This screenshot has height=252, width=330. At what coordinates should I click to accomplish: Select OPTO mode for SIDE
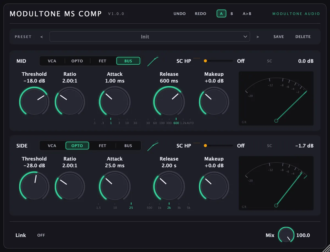click(x=77, y=146)
